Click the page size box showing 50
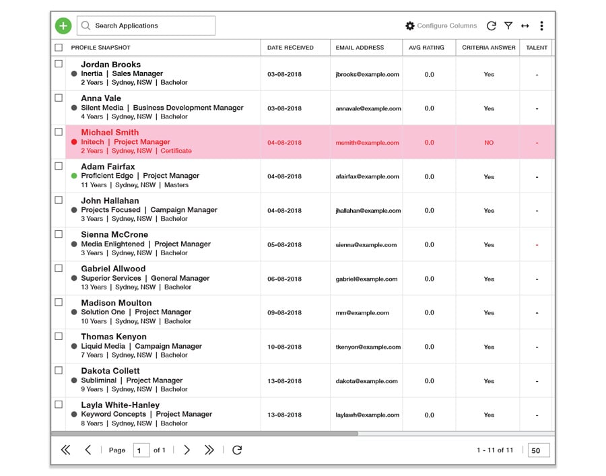606x476 pixels. (539, 450)
